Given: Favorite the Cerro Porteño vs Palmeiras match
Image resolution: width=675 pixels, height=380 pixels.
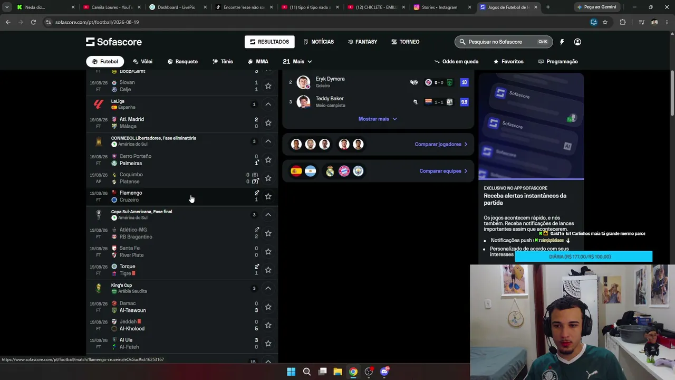Looking at the screenshot, I should [x=268, y=159].
